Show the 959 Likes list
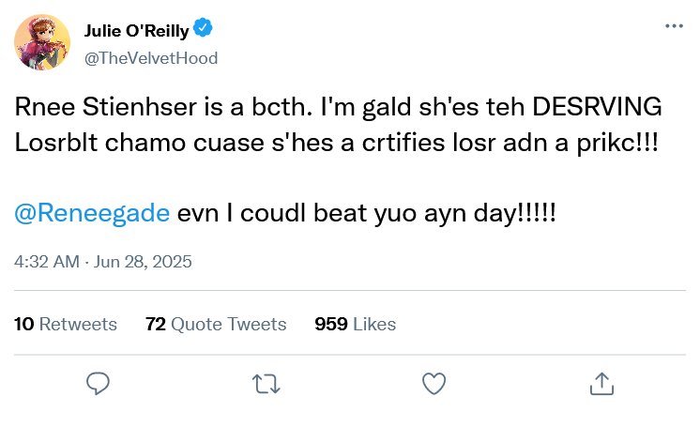The width and height of the screenshot is (700, 427). tap(355, 324)
